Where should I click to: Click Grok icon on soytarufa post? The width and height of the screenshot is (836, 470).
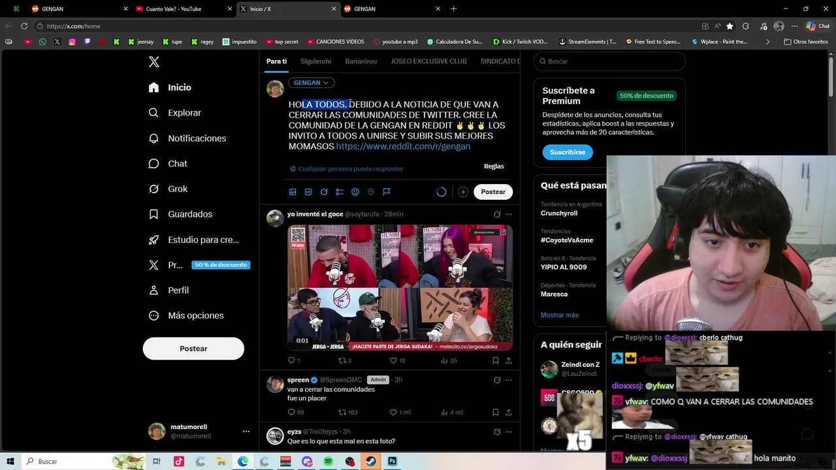point(496,214)
